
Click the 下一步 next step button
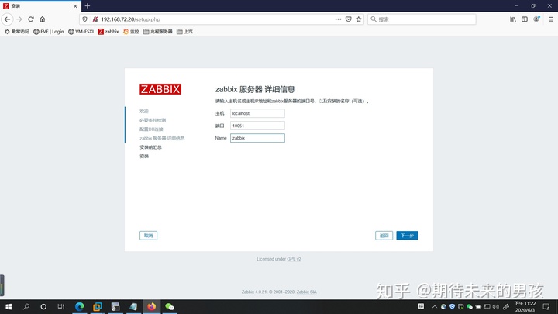point(407,236)
